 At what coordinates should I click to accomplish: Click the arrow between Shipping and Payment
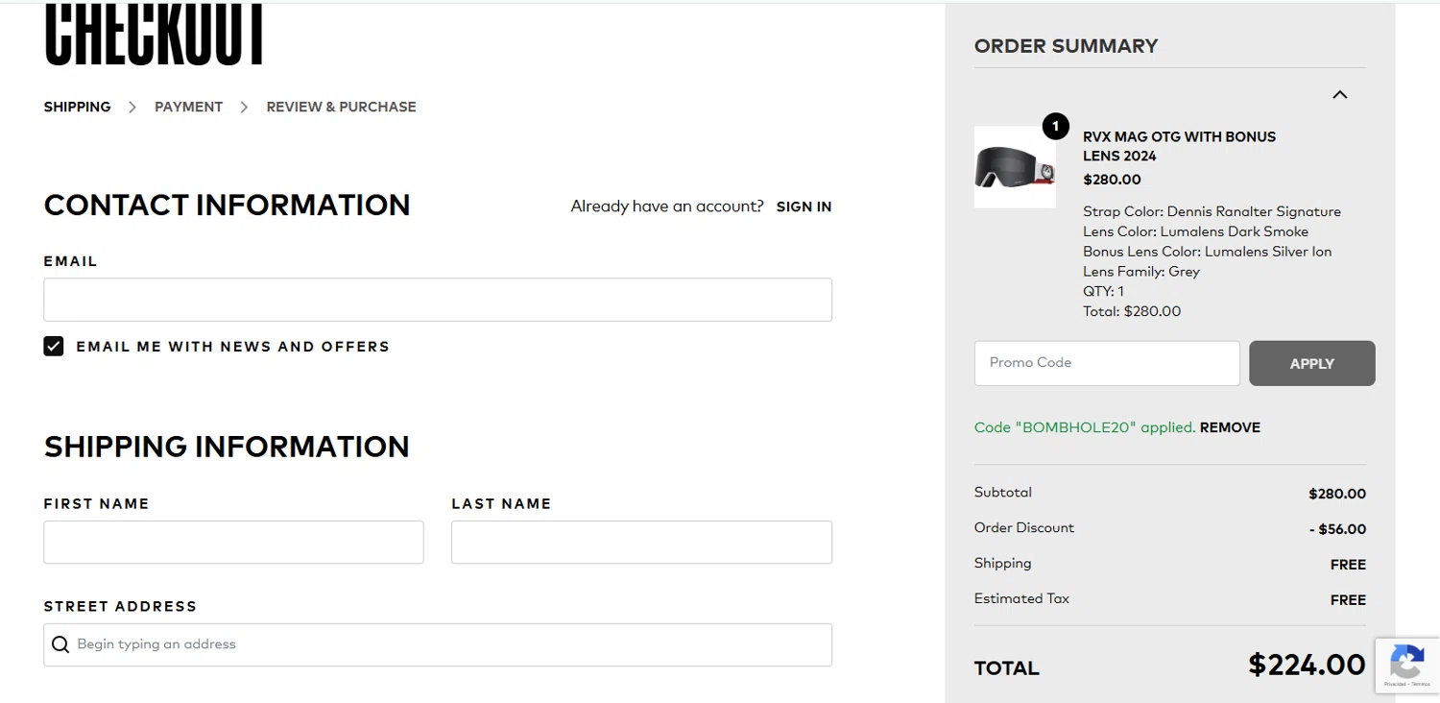pos(132,107)
